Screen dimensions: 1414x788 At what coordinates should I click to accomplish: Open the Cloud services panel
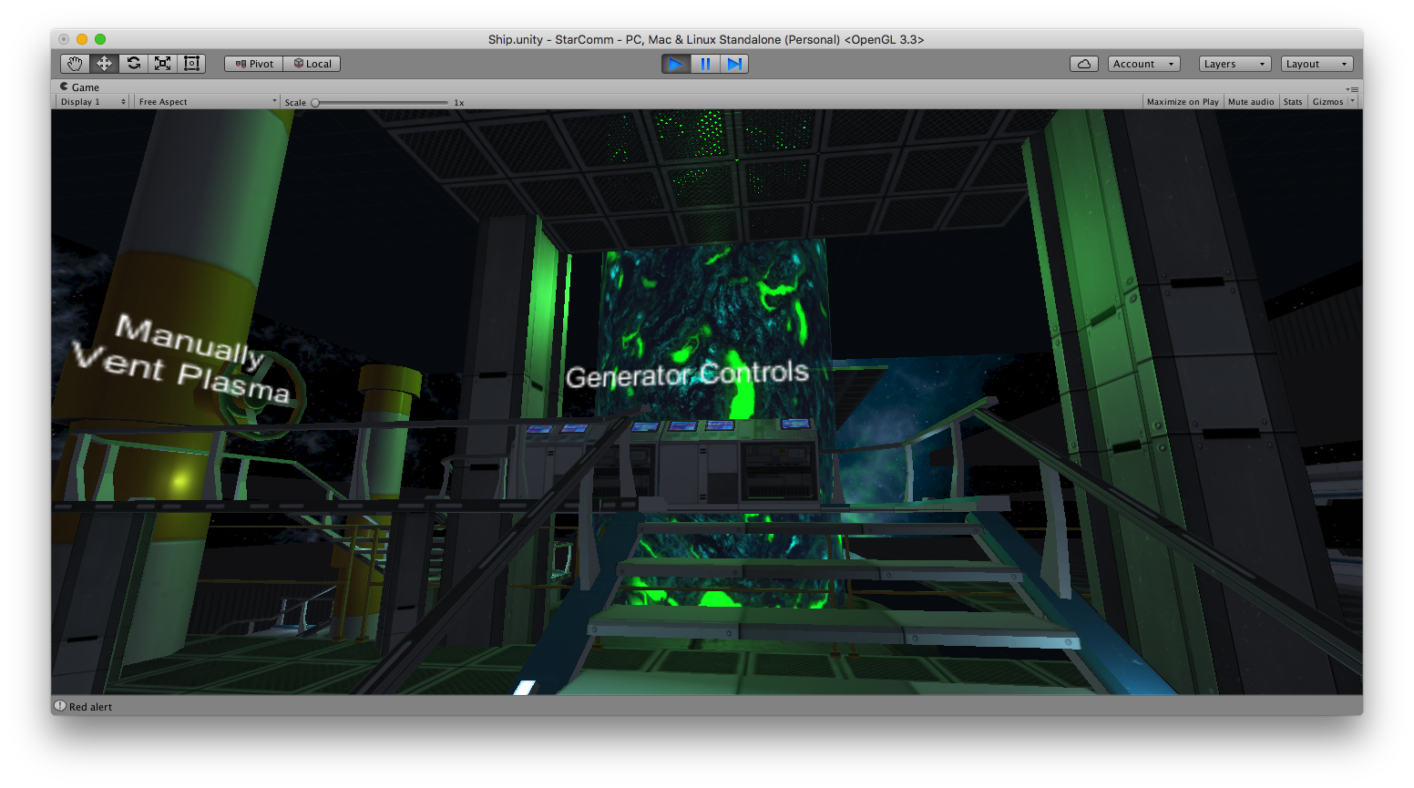tap(1083, 64)
